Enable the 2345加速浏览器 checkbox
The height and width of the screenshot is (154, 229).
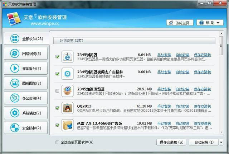pyautogui.click(x=57, y=91)
